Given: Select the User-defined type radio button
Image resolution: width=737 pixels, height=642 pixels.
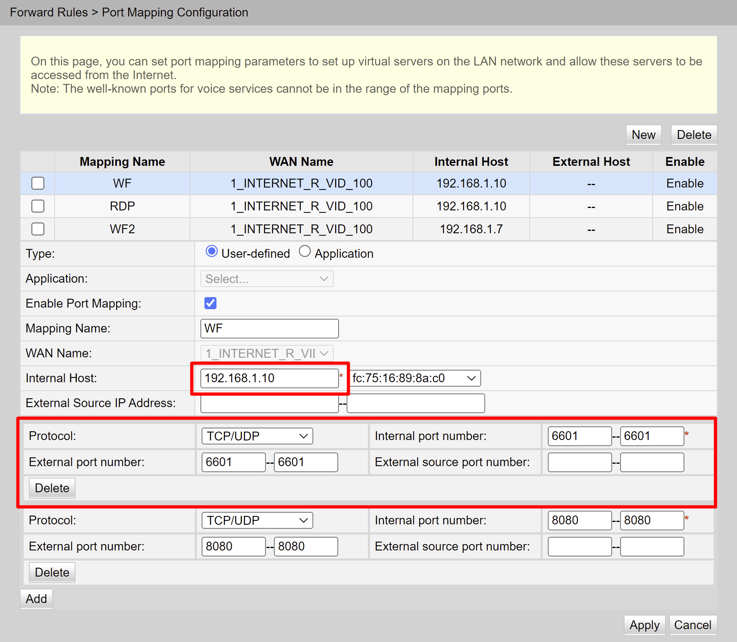Looking at the screenshot, I should coord(212,252).
